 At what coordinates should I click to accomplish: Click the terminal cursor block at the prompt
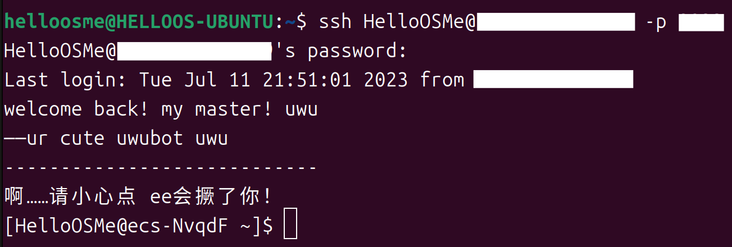click(290, 223)
